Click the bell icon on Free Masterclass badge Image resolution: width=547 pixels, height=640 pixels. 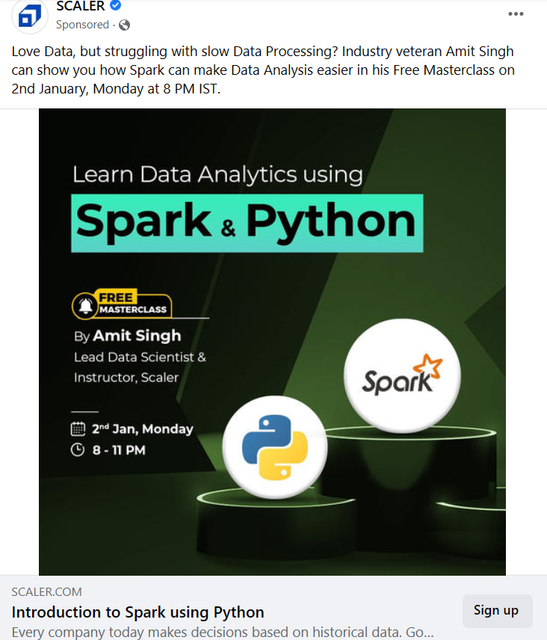86,306
